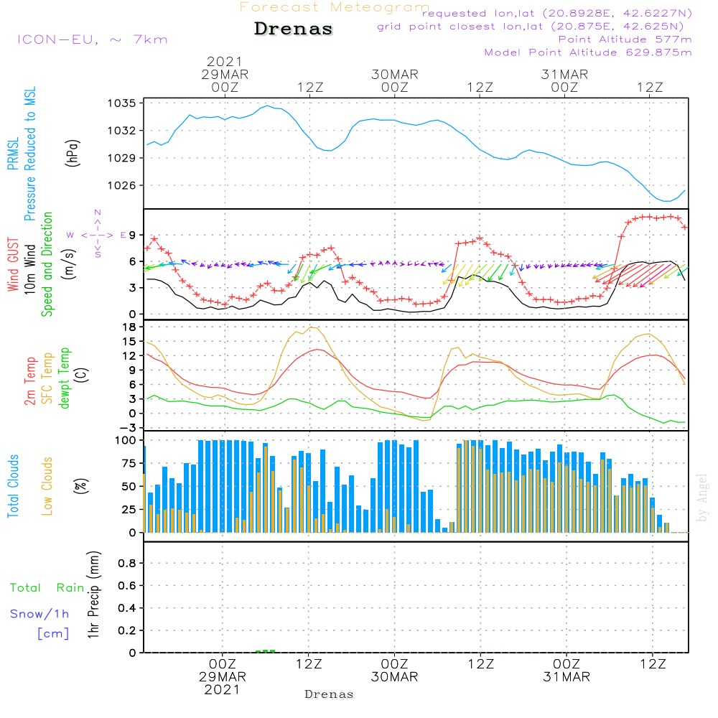Screen dimensions: 718x718
Task: Click the 100 cloud percent axis value
Action: pyautogui.click(x=126, y=440)
